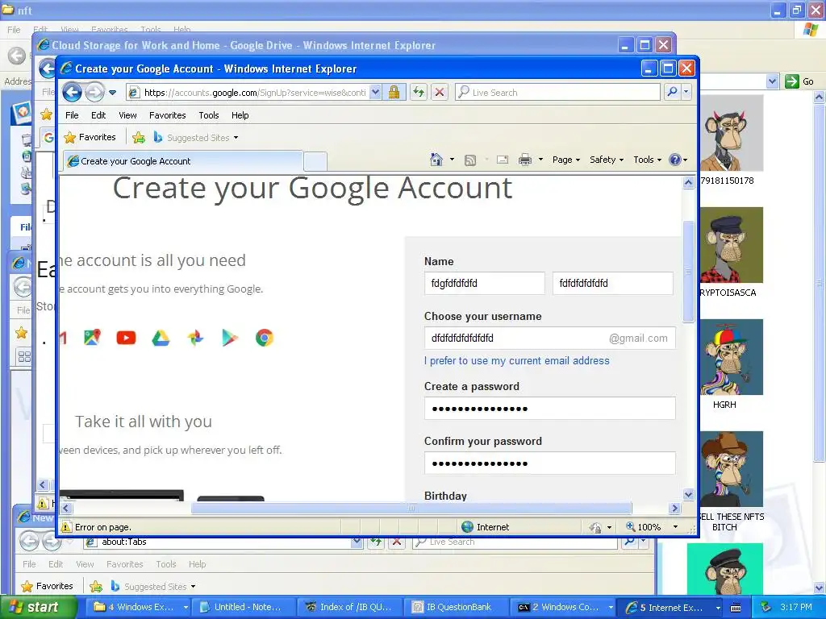Open the command bar Tools dropdown
This screenshot has height=619, width=826.
(x=648, y=160)
